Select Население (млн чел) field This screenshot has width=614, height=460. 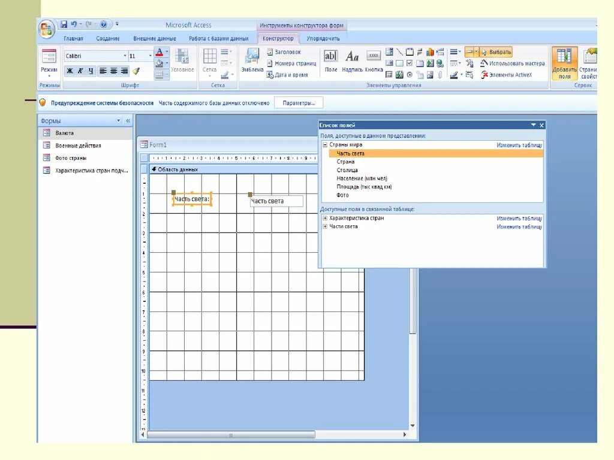pyautogui.click(x=362, y=178)
